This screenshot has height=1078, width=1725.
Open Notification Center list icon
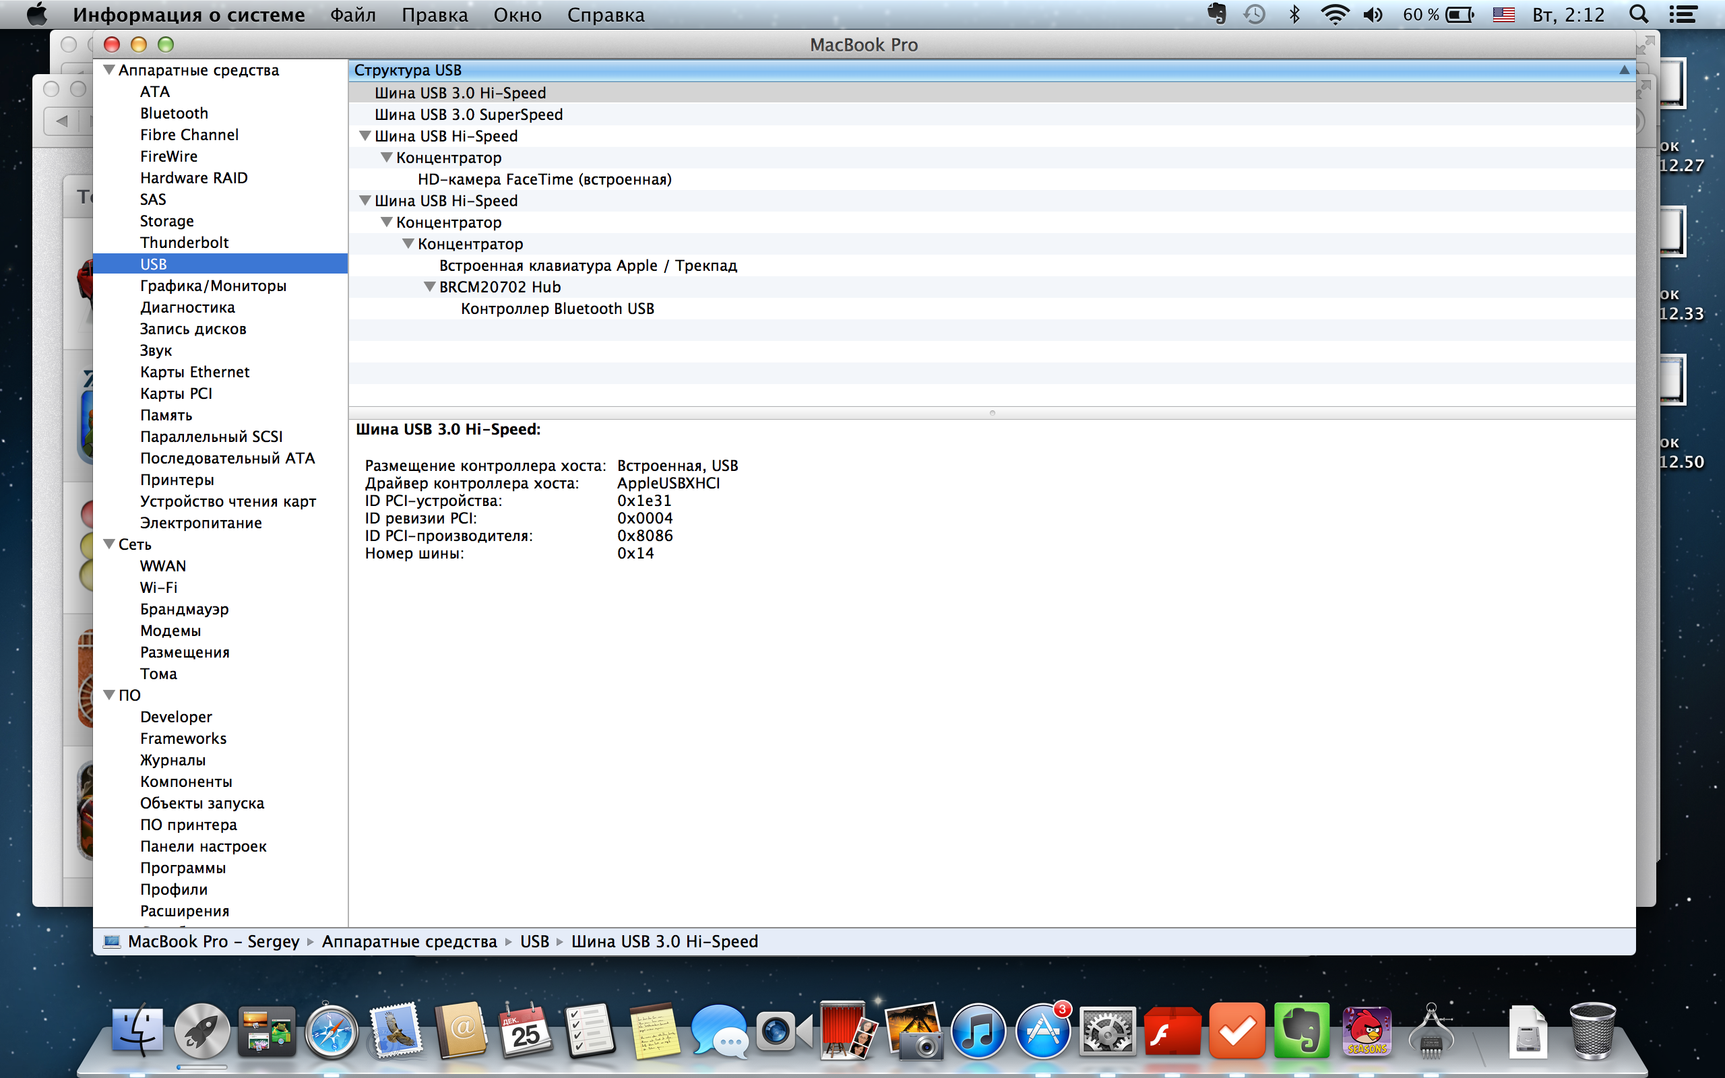[x=1683, y=14]
